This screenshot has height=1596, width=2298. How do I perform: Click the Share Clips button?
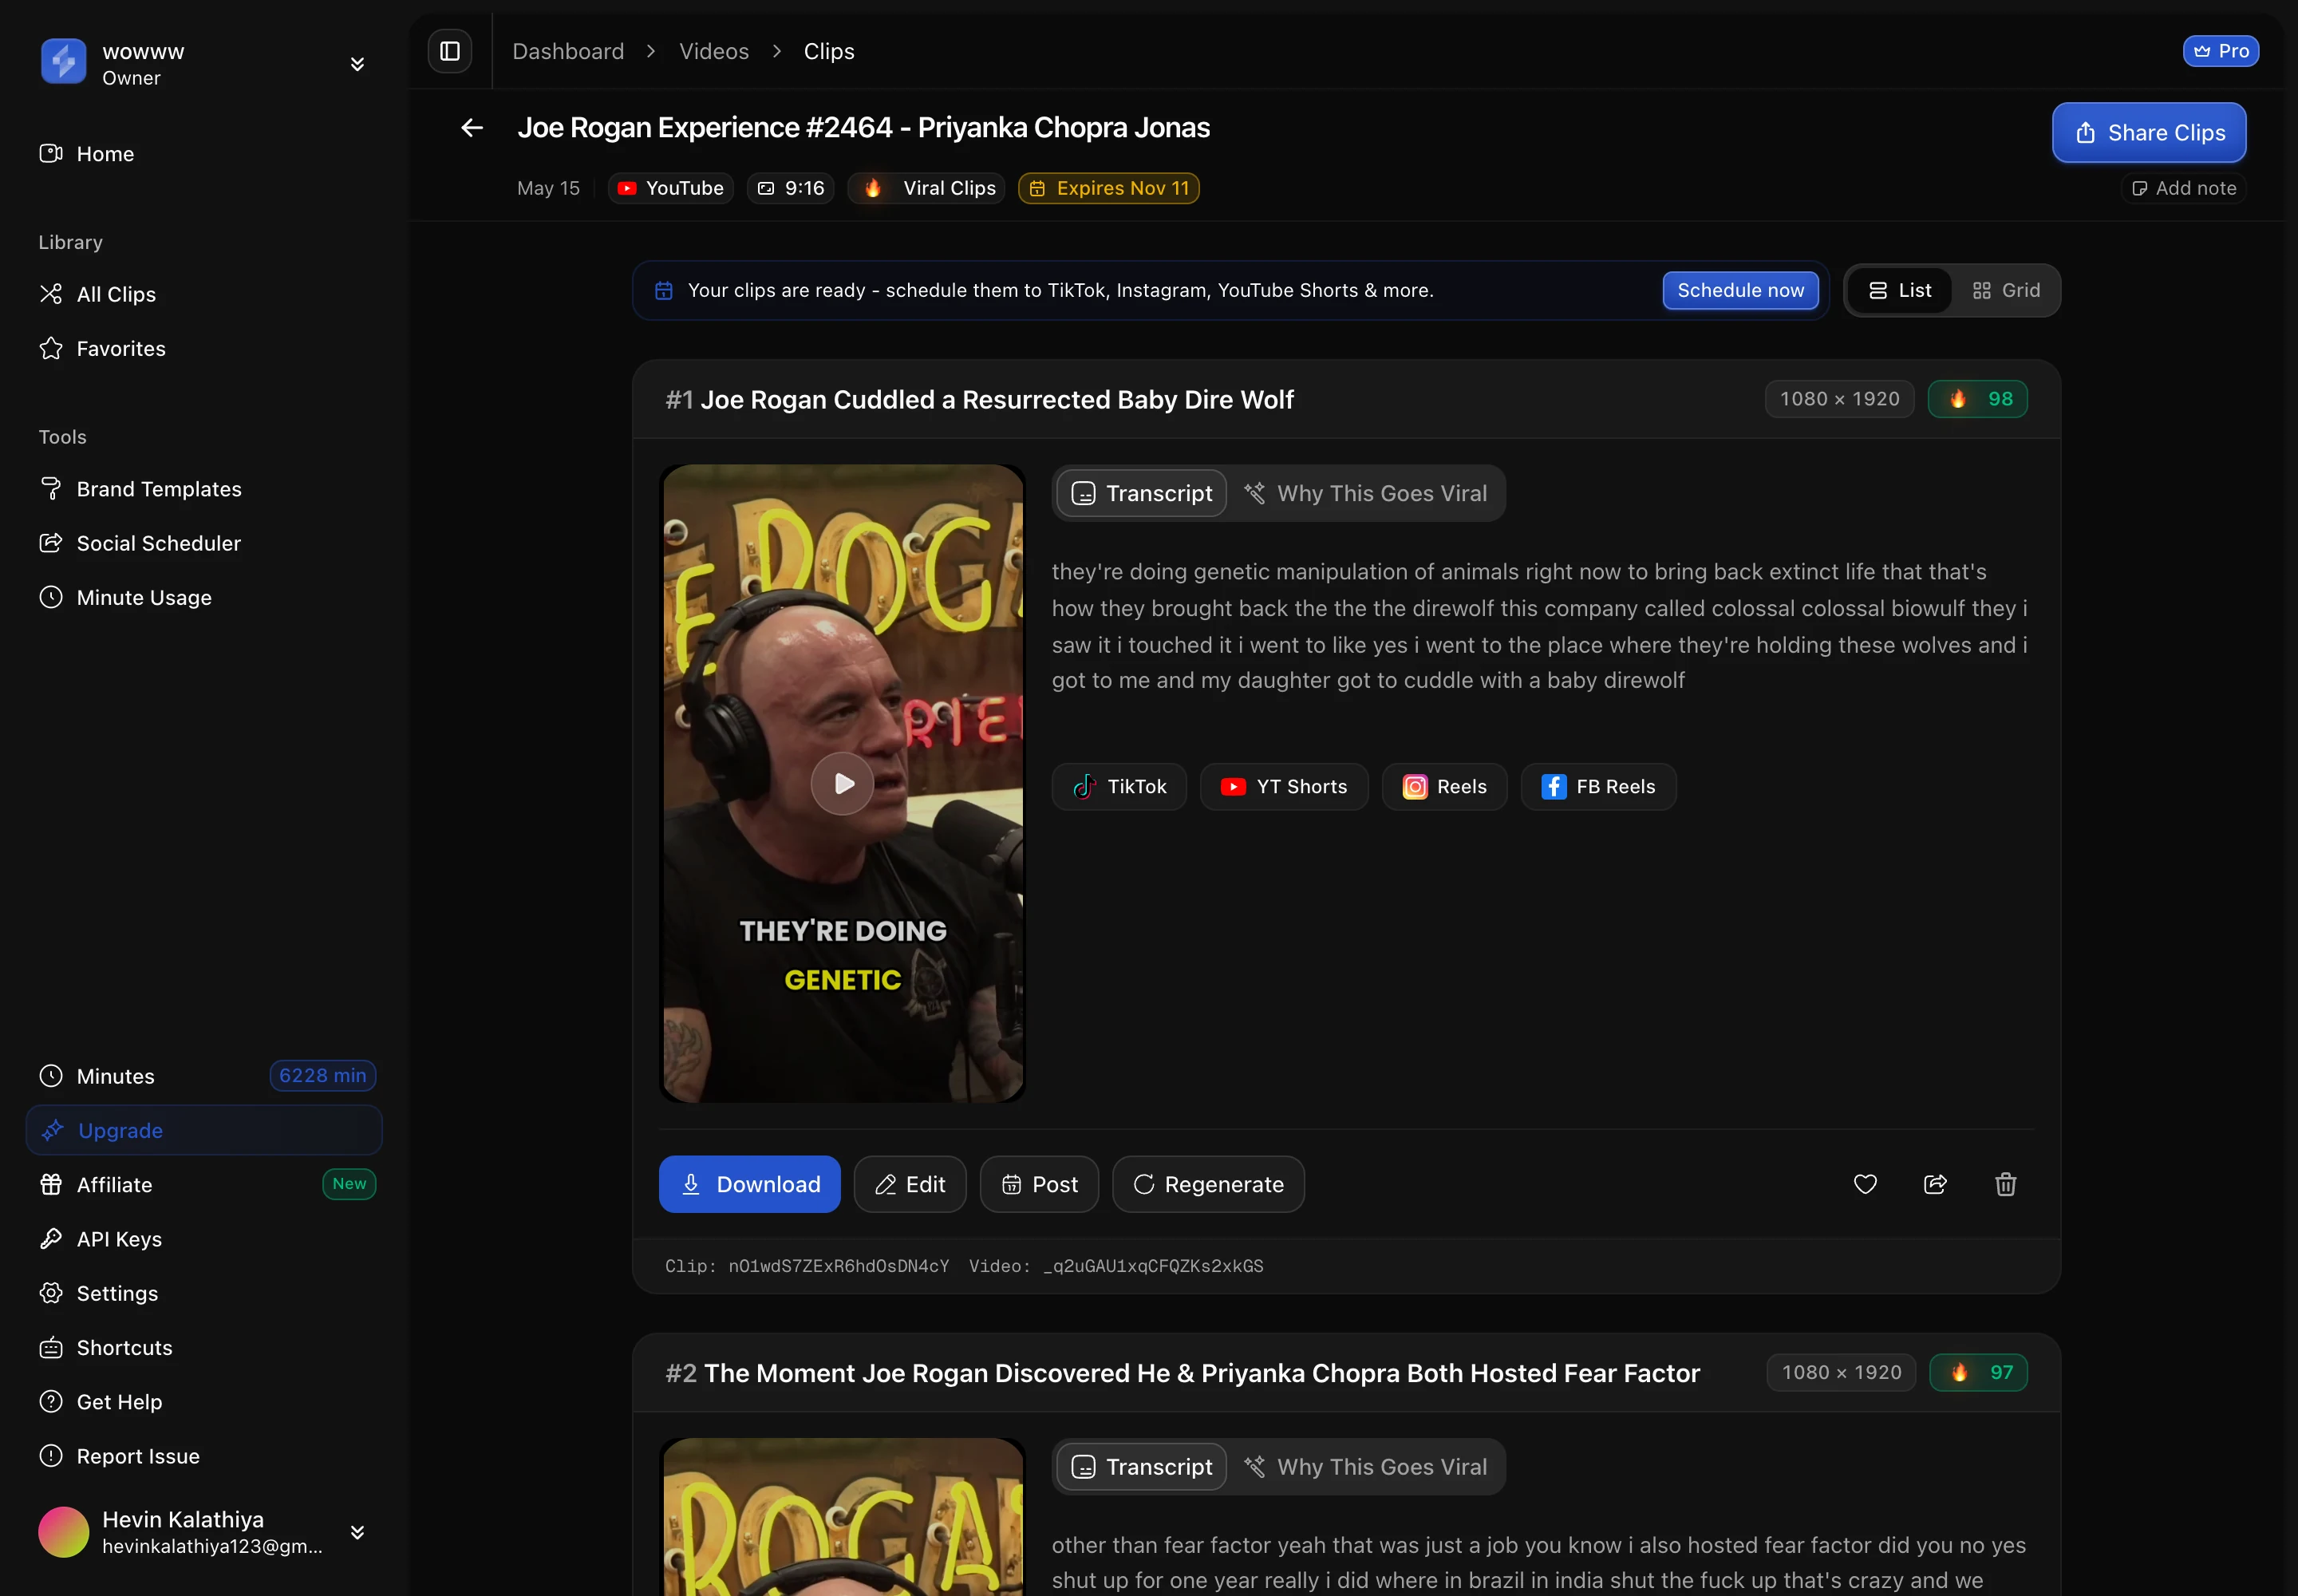(2149, 132)
